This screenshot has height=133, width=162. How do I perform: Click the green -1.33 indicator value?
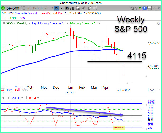12,18
